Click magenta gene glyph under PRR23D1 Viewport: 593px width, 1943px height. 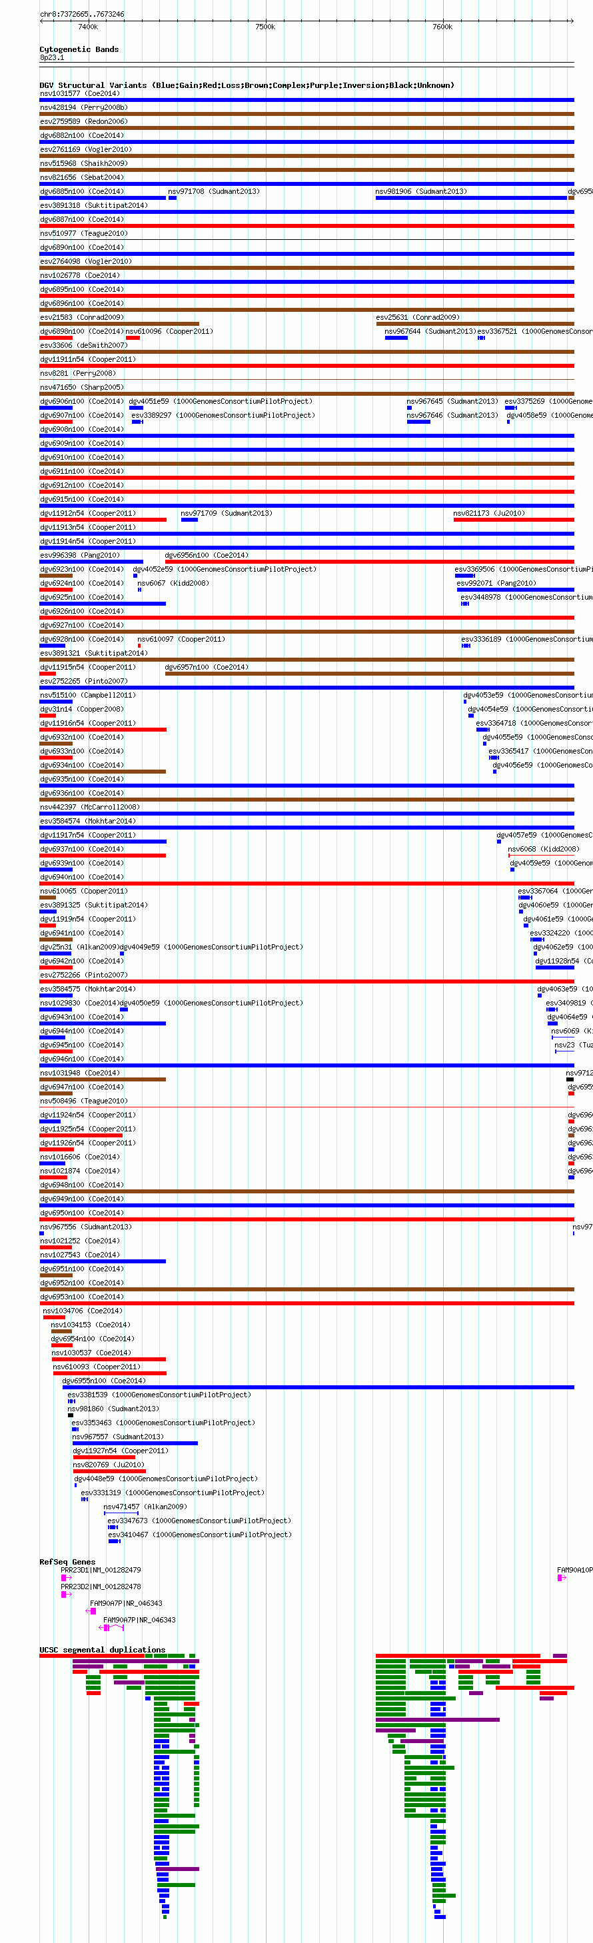click(66, 1578)
